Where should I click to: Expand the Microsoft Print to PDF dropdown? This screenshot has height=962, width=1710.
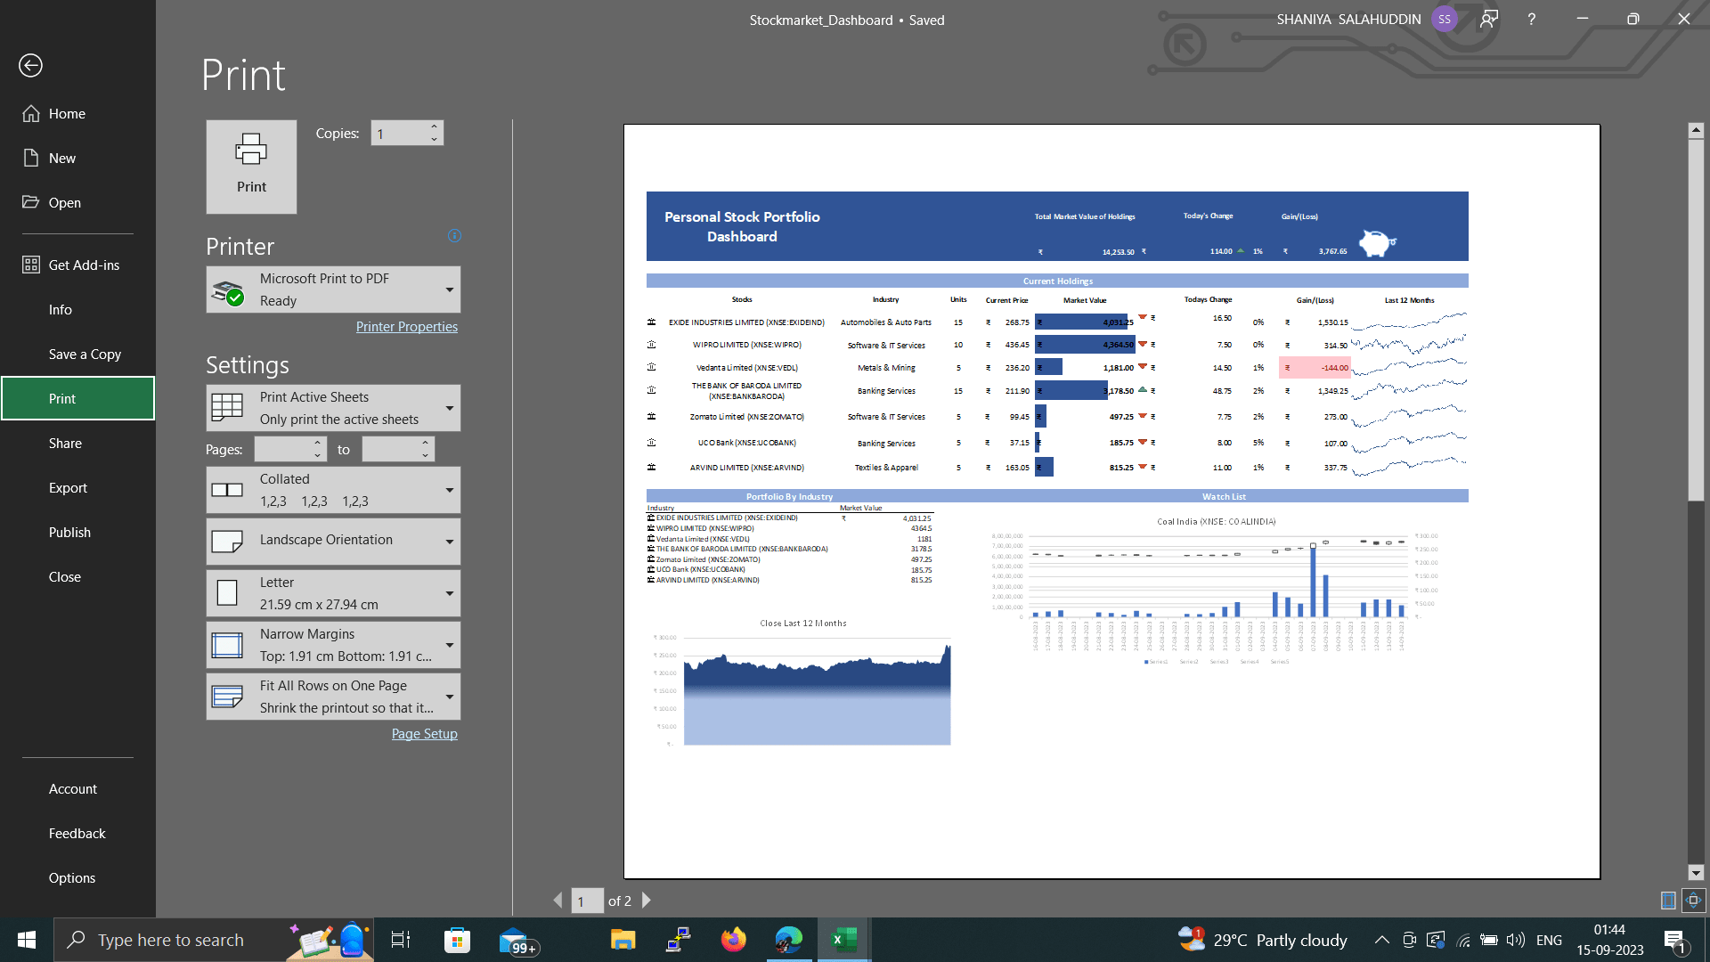(450, 289)
